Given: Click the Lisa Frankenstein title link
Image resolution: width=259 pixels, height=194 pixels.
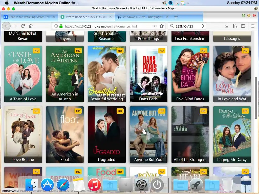Looking at the screenshot, I should click(x=190, y=38).
